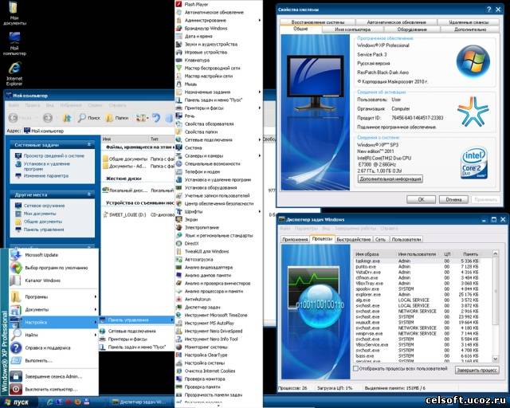Click the Брандмауэр Windows icon in the menu

[178, 29]
